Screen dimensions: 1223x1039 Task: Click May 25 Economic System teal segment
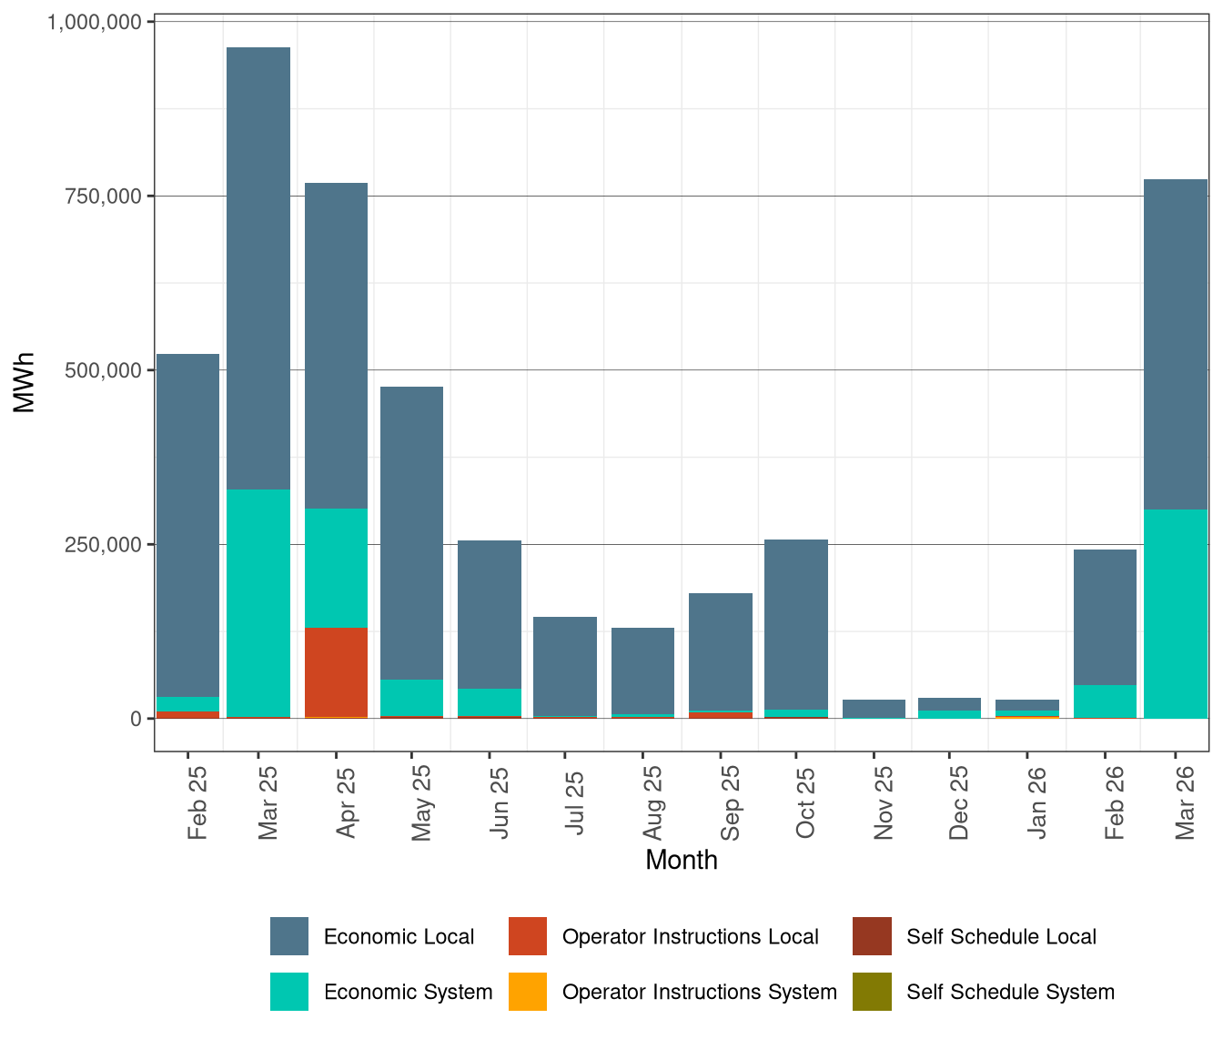pyautogui.click(x=411, y=698)
